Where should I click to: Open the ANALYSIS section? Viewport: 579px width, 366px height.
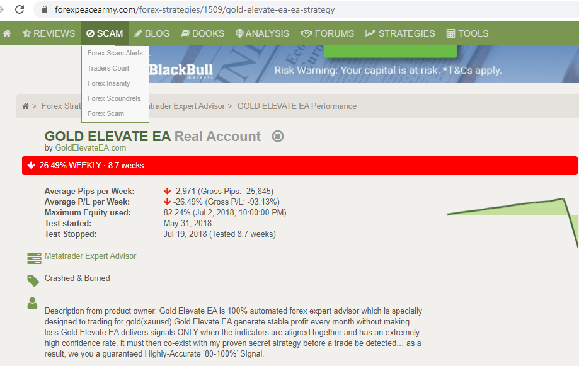click(263, 33)
